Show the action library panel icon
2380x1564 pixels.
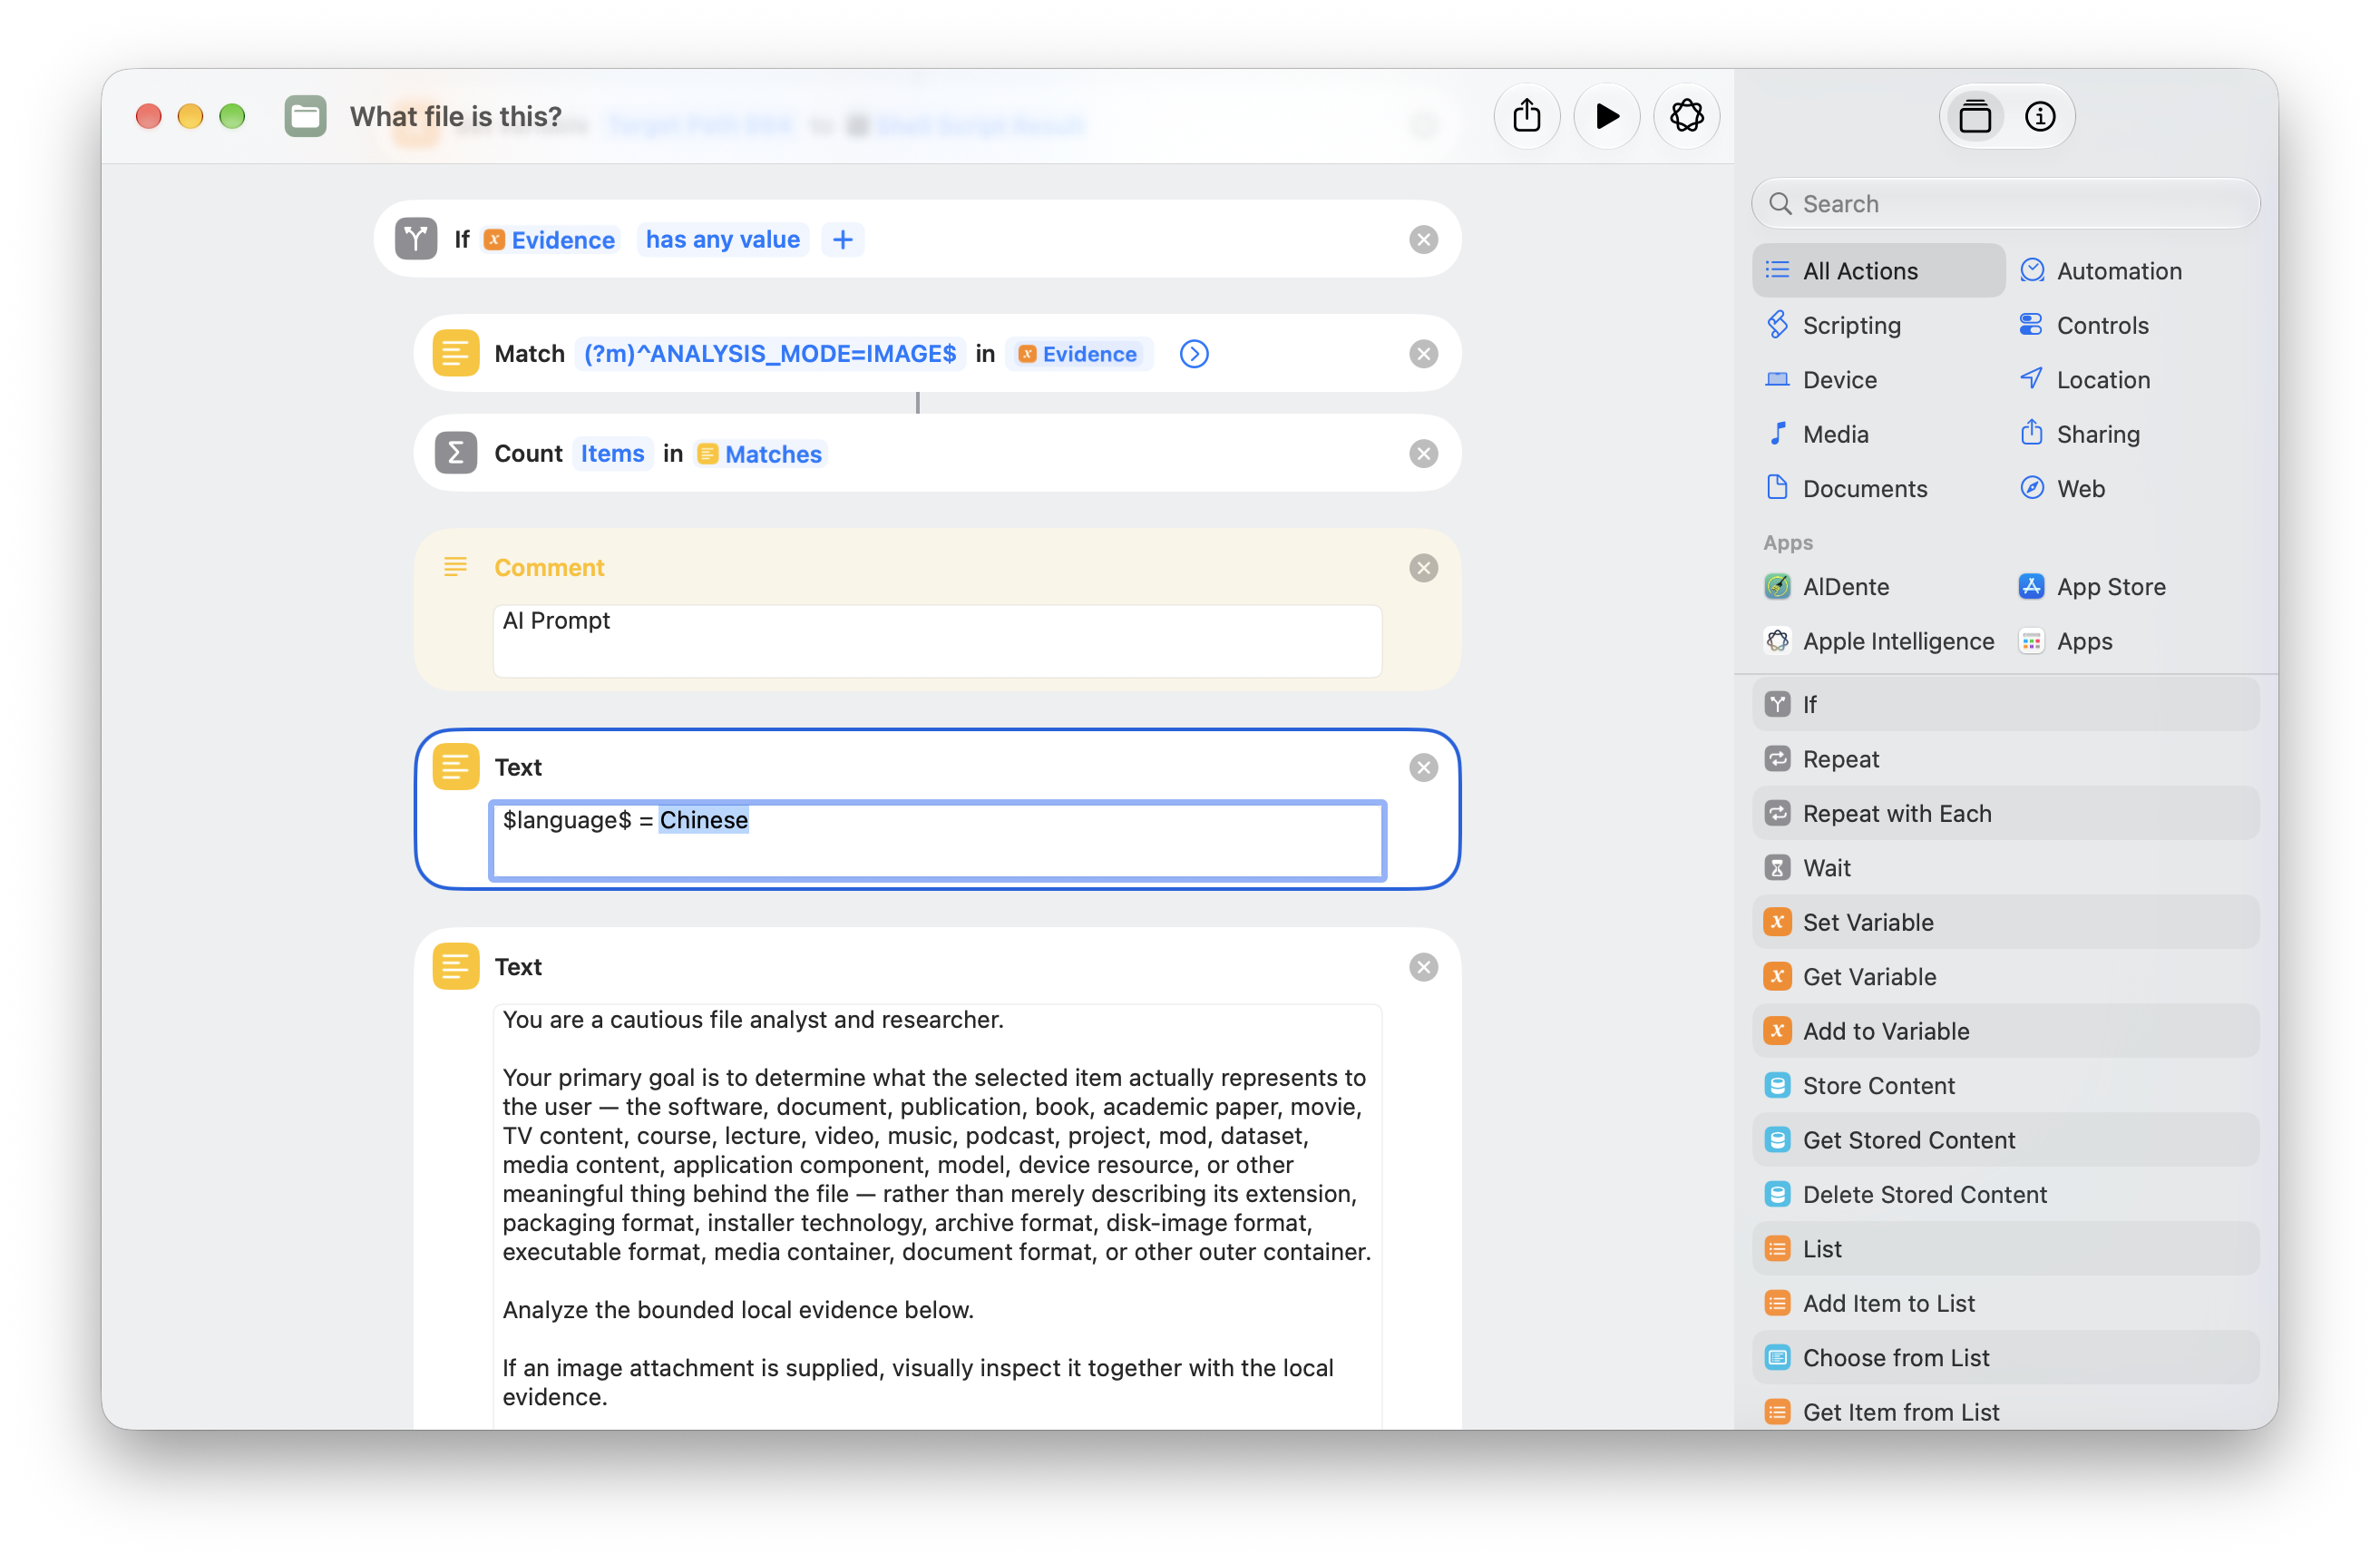pyautogui.click(x=1974, y=117)
